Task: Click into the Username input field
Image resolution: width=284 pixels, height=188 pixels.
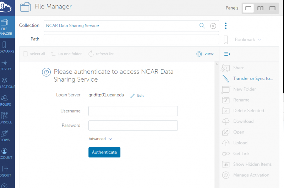Action: [x=133, y=111]
